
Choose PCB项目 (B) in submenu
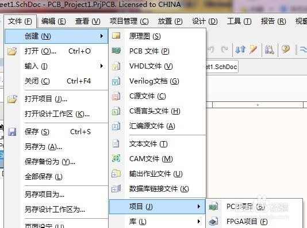[x=255, y=207]
